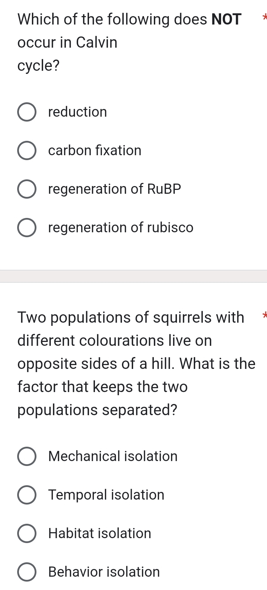
Task: Click the 'carbon fixation' label text
Action: tap(95, 150)
